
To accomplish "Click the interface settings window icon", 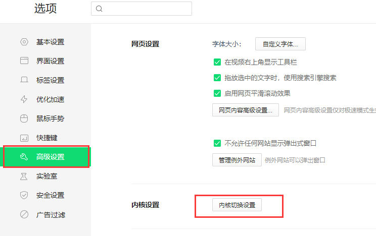I will coord(24,61).
